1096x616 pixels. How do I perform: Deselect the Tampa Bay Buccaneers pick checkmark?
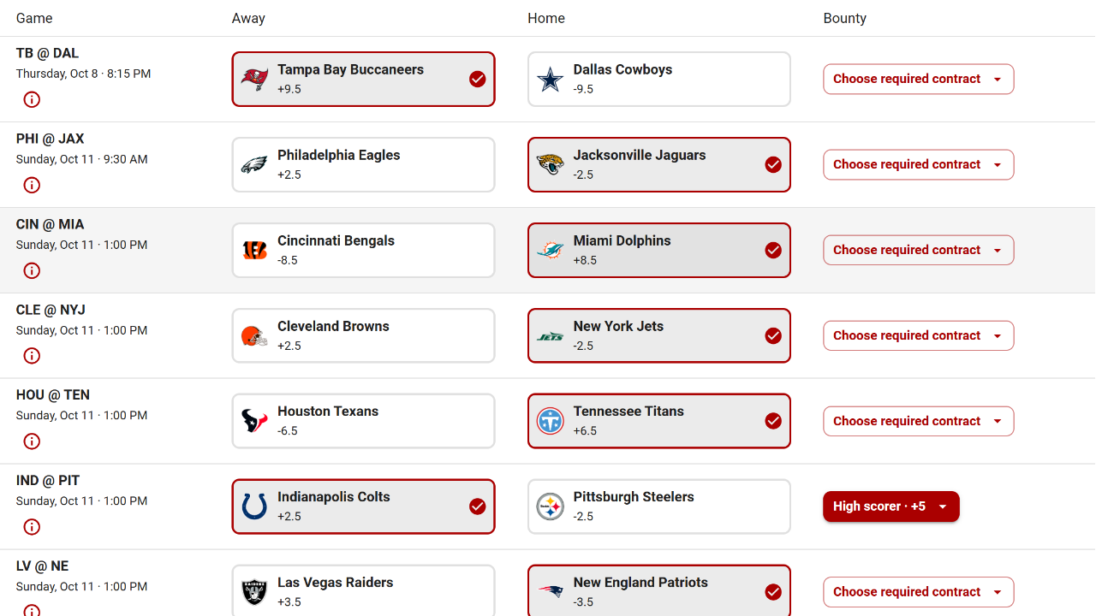tap(478, 79)
